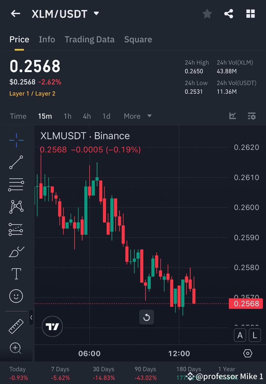Select the trend line drawing tool

click(16, 162)
